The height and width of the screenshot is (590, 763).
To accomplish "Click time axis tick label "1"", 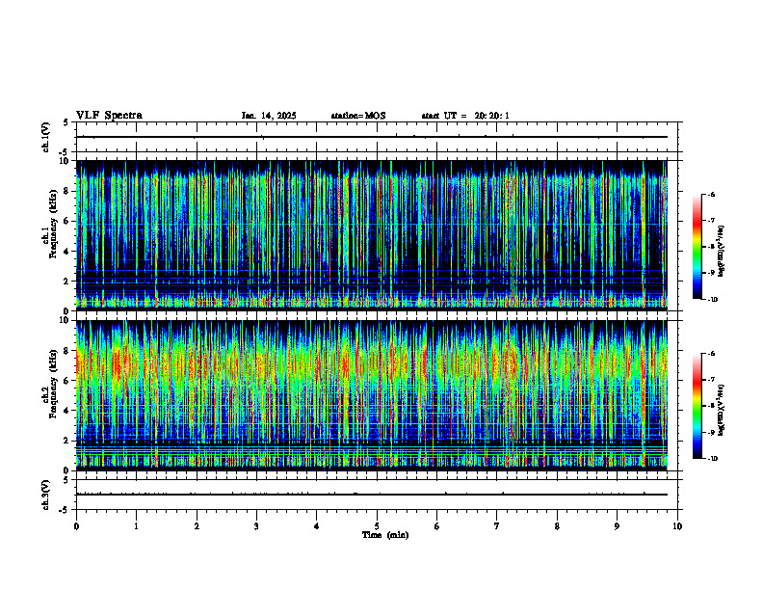I will pyautogui.click(x=136, y=526).
